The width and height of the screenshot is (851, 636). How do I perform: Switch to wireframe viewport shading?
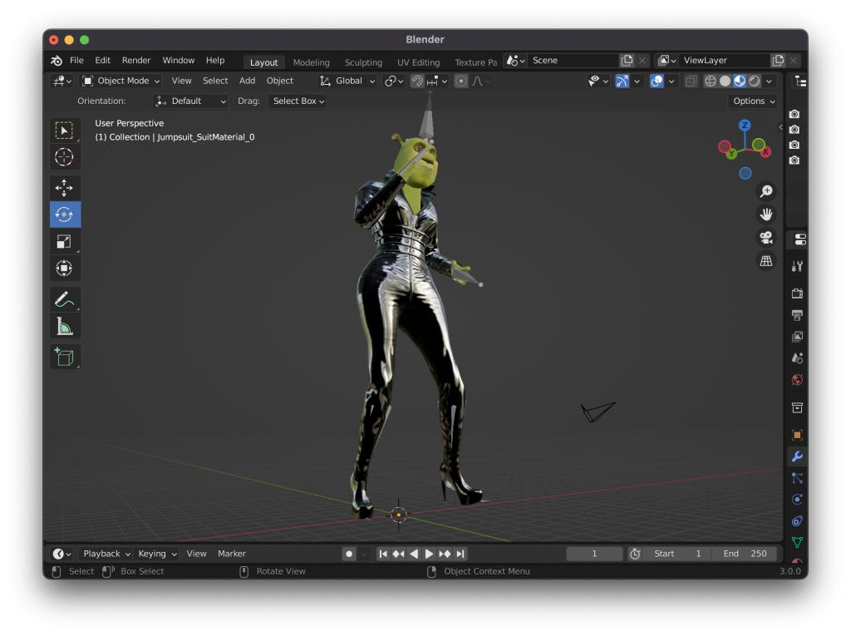(710, 81)
